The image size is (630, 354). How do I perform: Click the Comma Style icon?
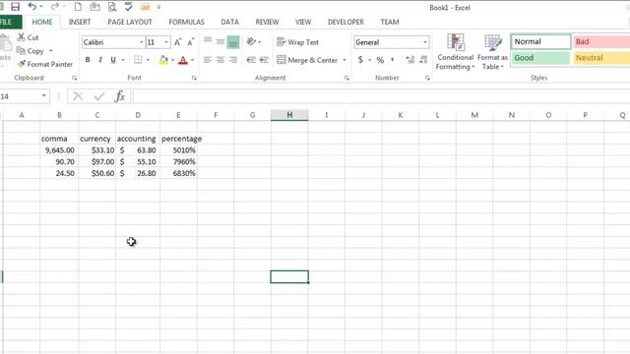393,60
